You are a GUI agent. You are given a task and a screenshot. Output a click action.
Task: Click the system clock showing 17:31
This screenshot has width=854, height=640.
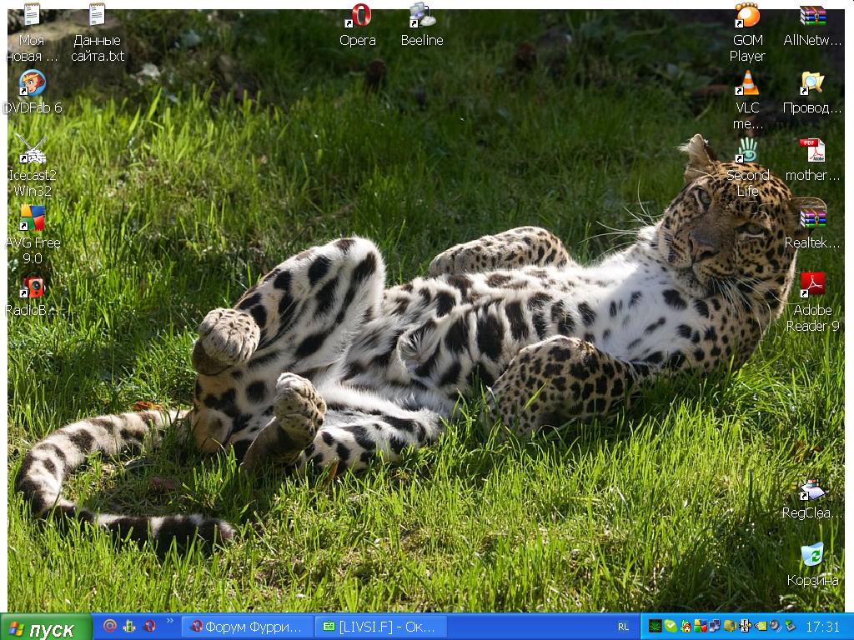coord(824,627)
